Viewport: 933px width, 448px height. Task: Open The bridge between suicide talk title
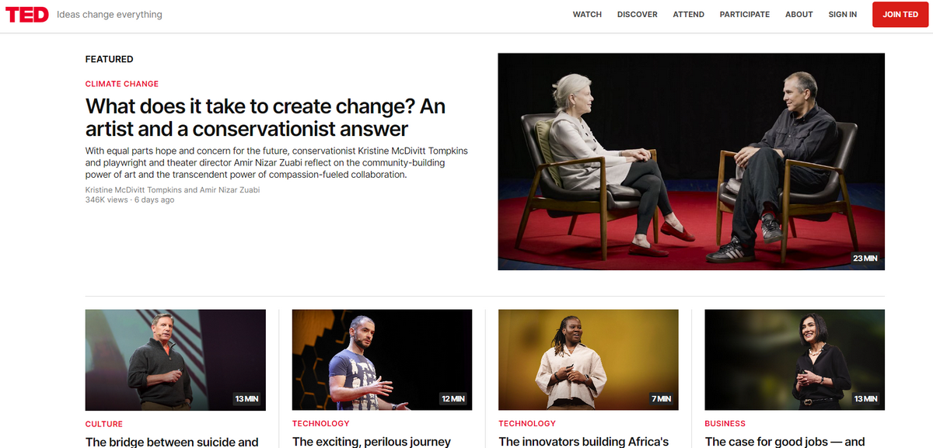click(x=172, y=441)
